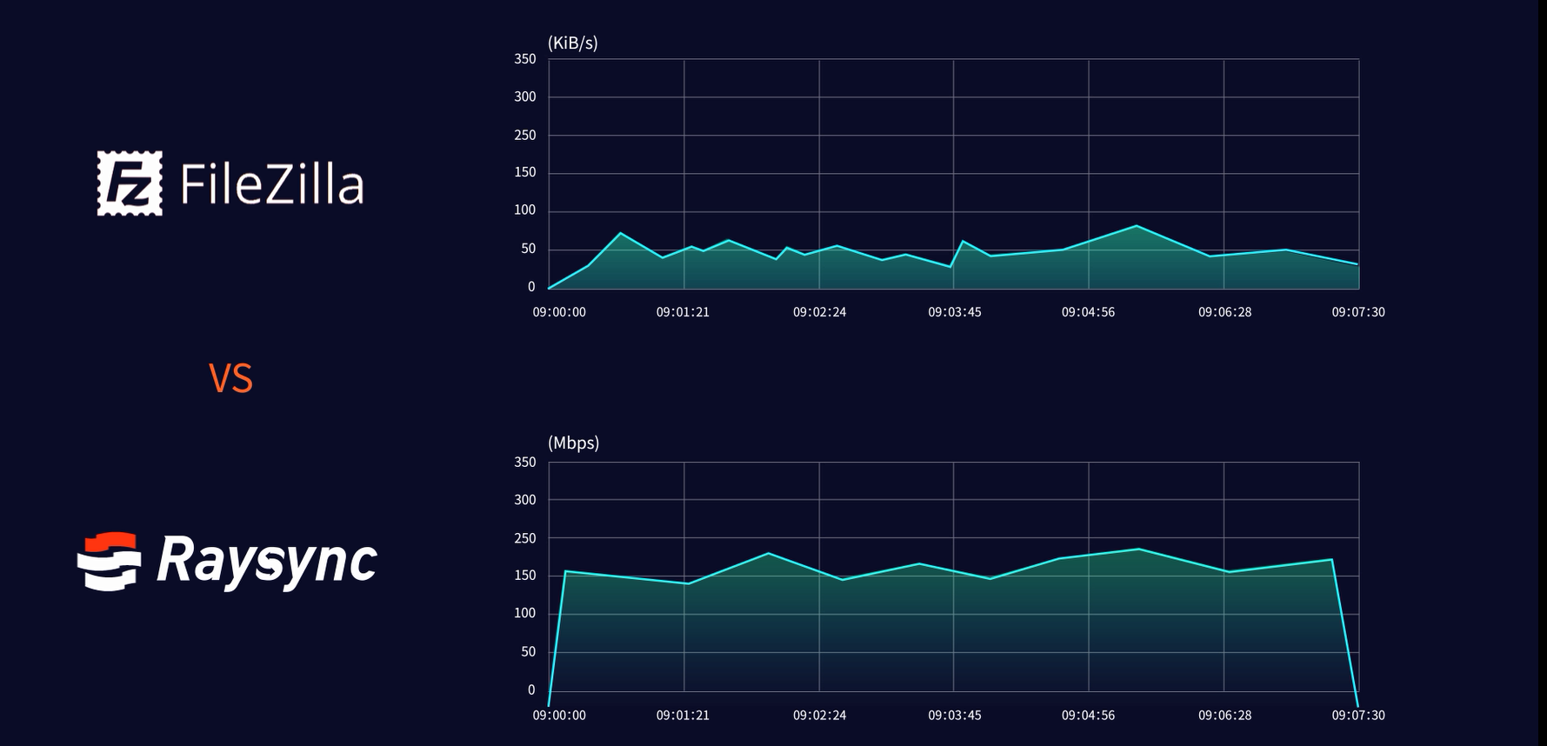This screenshot has height=746, width=1547.
Task: Click 09:02:24 under the FileZilla chart
Action: [819, 312]
